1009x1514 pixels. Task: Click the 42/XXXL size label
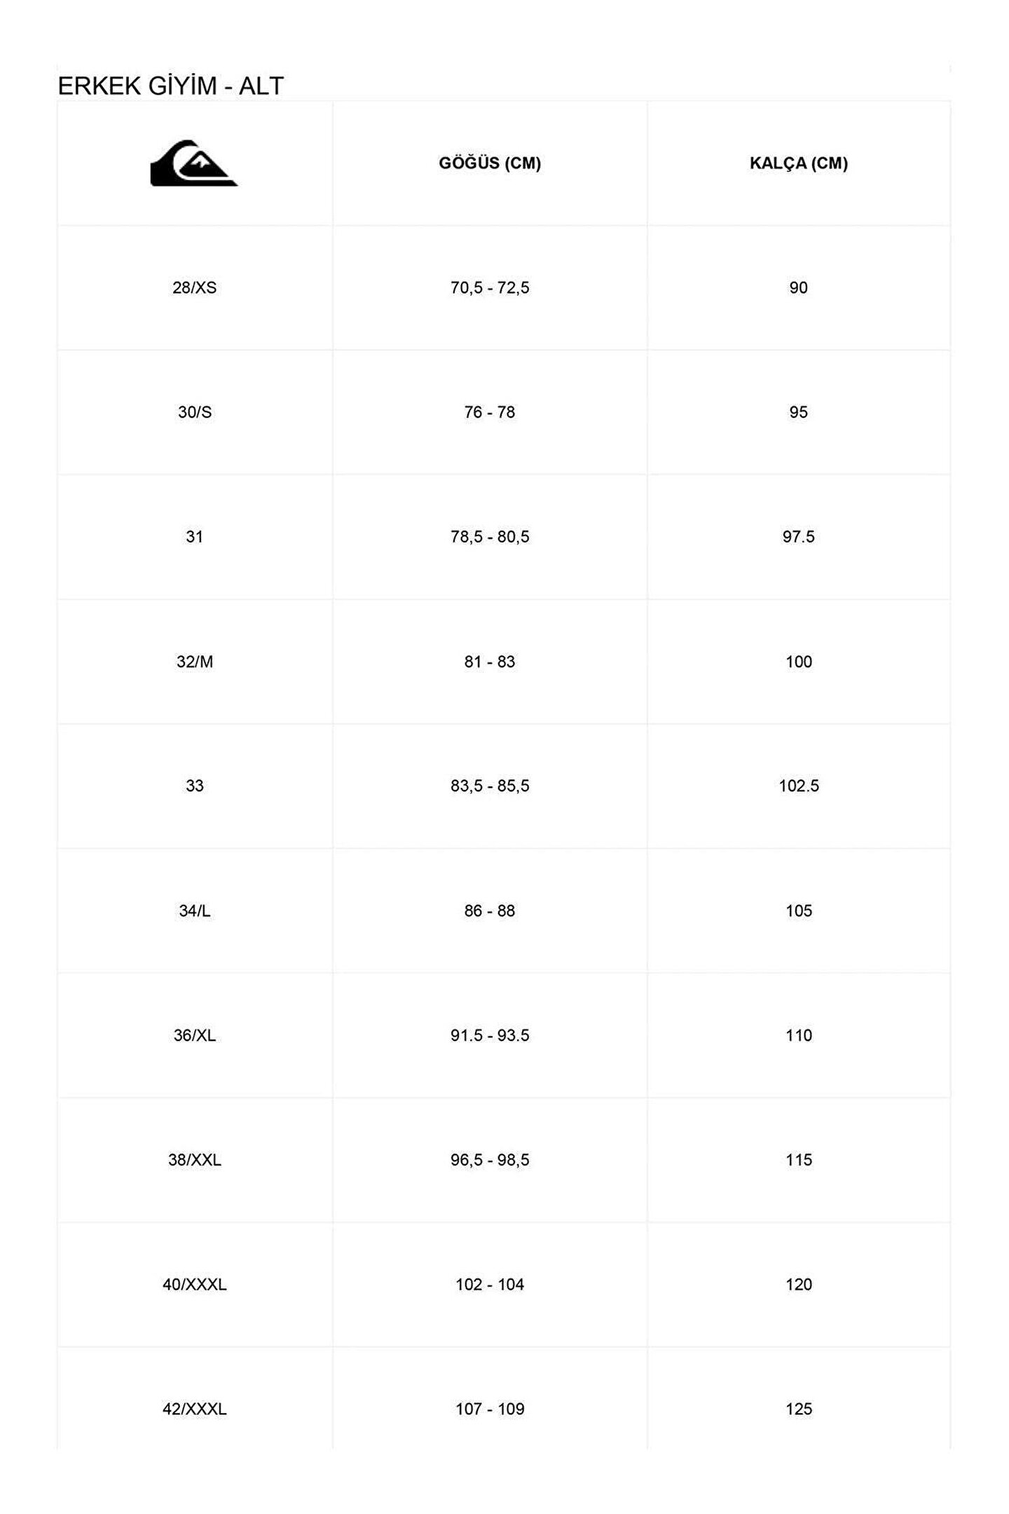point(194,1409)
